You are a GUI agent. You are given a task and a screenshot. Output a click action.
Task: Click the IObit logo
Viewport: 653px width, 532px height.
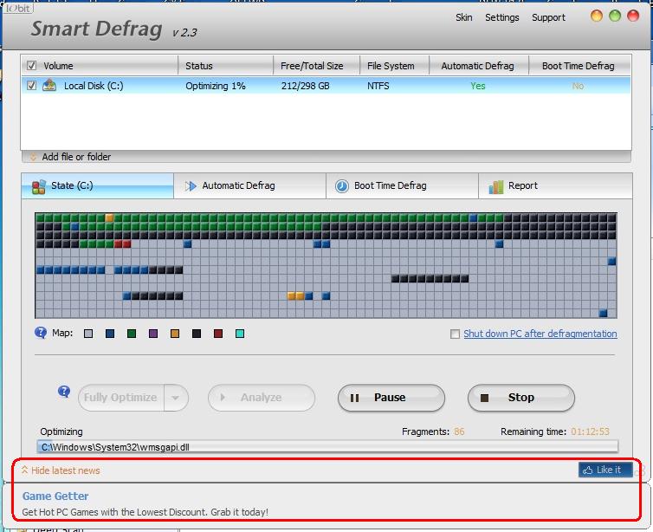point(19,8)
